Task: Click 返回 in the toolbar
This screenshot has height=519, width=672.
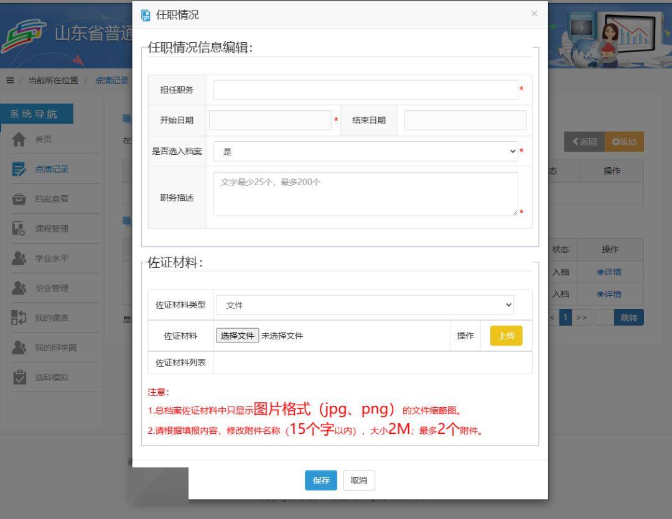Action: click(585, 142)
